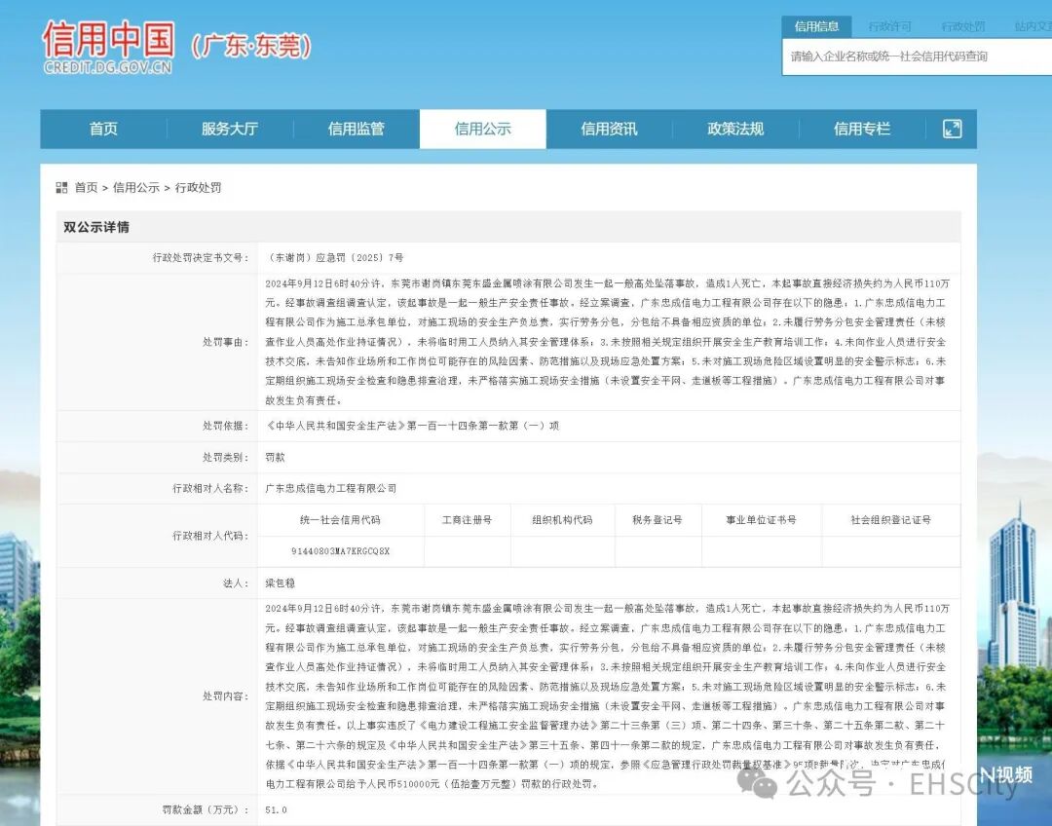1052x826 pixels.
Task: Click the 组织机构代码 column header
Action: pyautogui.click(x=562, y=520)
